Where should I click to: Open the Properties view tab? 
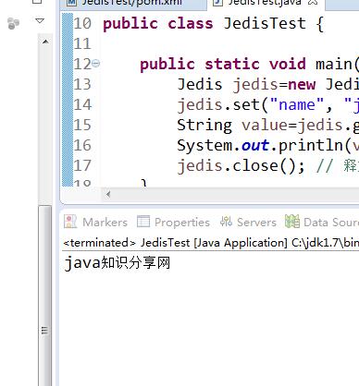tap(174, 222)
